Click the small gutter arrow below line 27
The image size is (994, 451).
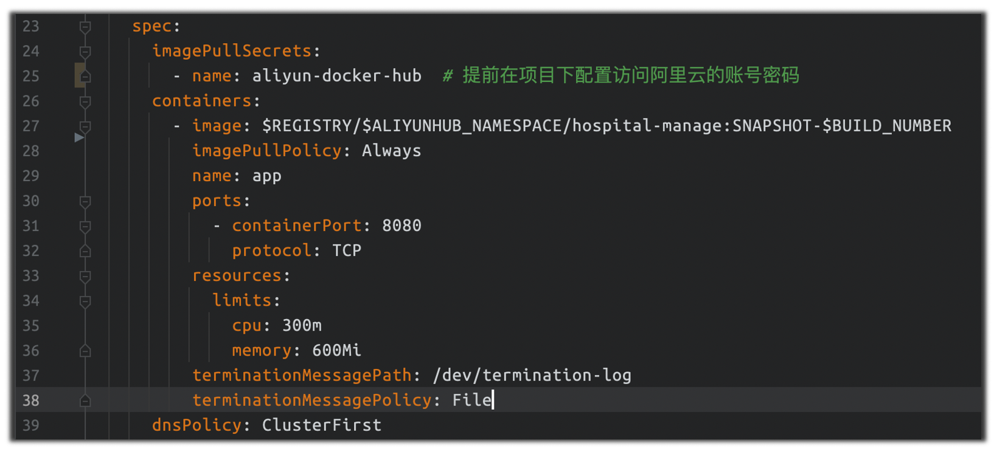(x=79, y=138)
